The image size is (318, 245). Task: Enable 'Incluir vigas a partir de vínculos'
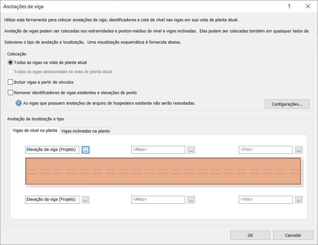(x=11, y=82)
